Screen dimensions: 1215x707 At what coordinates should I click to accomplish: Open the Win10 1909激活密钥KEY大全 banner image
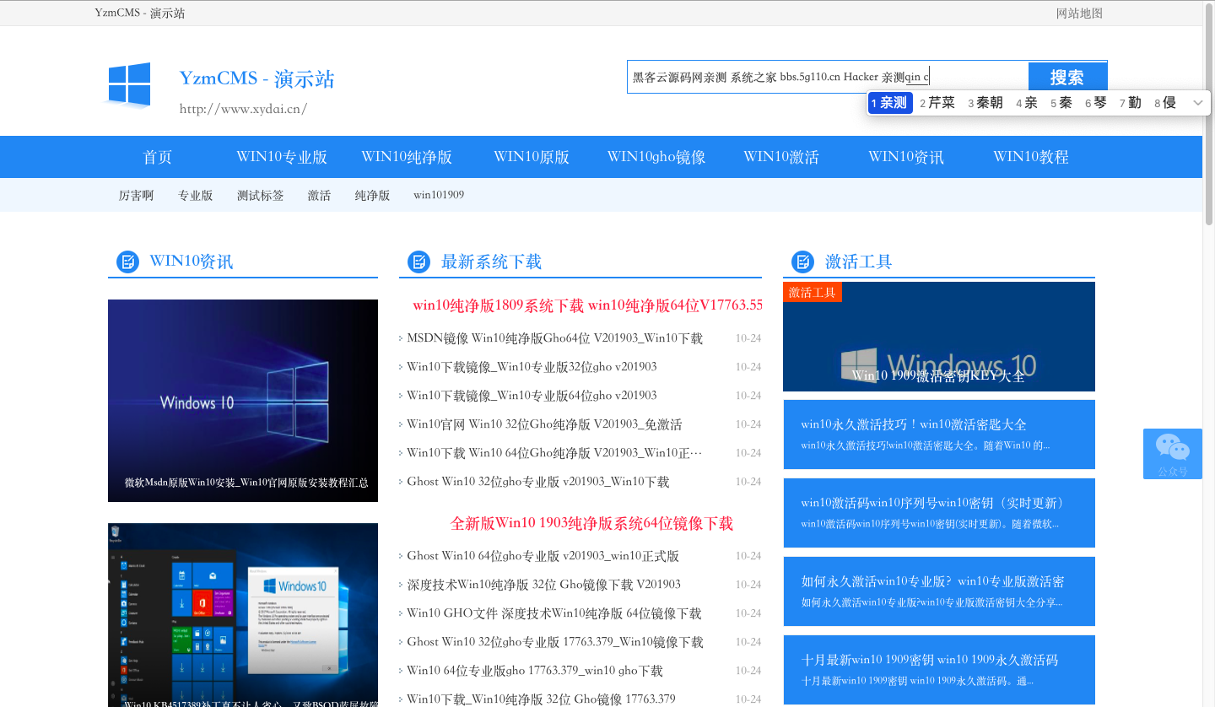[938, 337]
